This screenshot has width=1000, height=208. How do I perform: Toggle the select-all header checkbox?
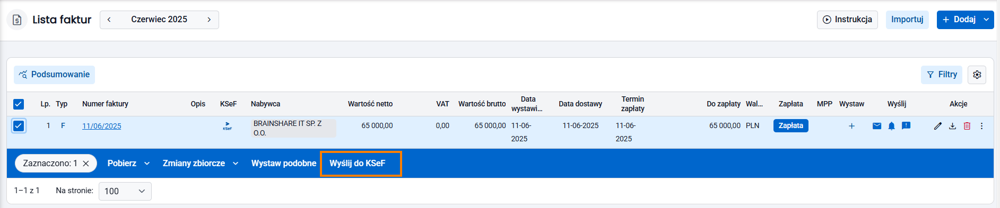coord(19,104)
